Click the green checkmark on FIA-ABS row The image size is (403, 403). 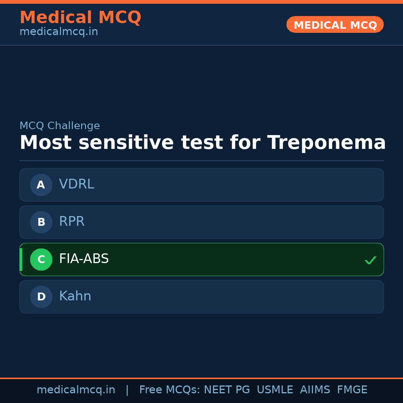[x=370, y=260]
